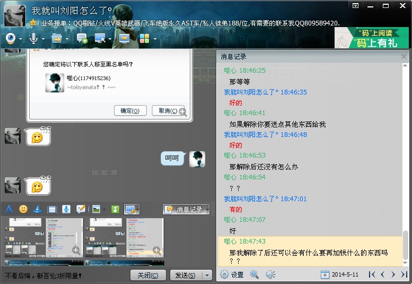This screenshot has width=412, height=284.
Task: Click the 2014-5-11 date label
Action: [345, 274]
